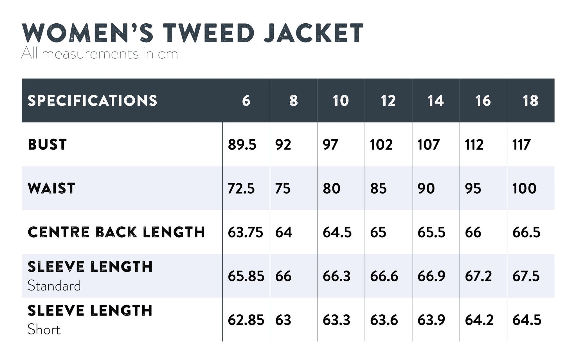This screenshot has width=576, height=362.
Task: Select the Waist row label
Action: tap(51, 188)
